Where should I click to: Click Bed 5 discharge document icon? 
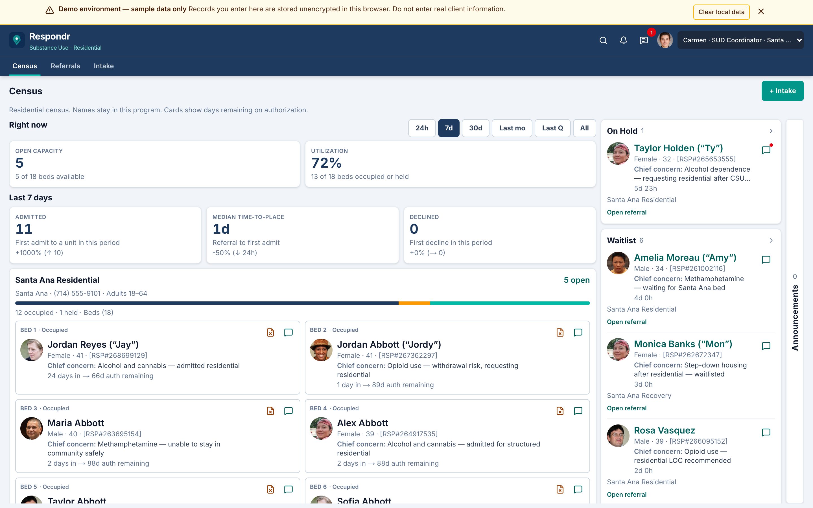coord(270,489)
